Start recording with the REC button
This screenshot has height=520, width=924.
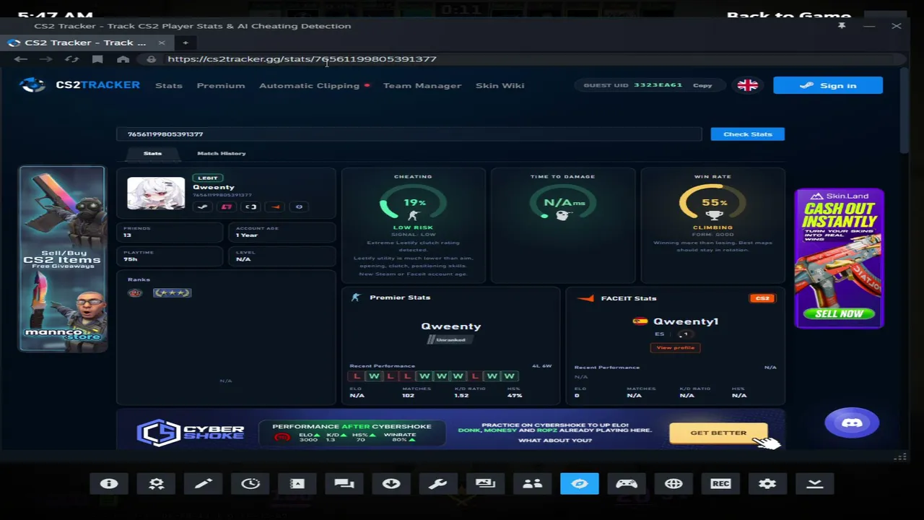tap(720, 484)
